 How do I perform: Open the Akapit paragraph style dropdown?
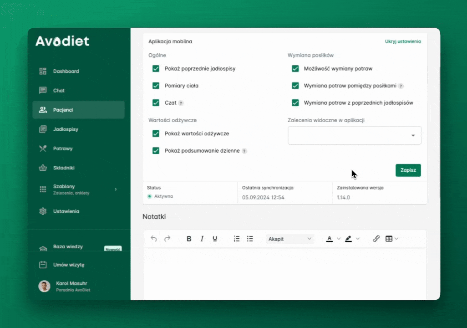click(290, 239)
